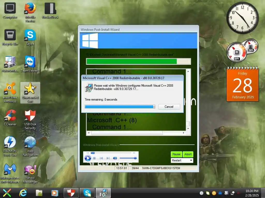Click the Show desktop strip on taskbar
The height and width of the screenshot is (198, 265).
click(263, 193)
